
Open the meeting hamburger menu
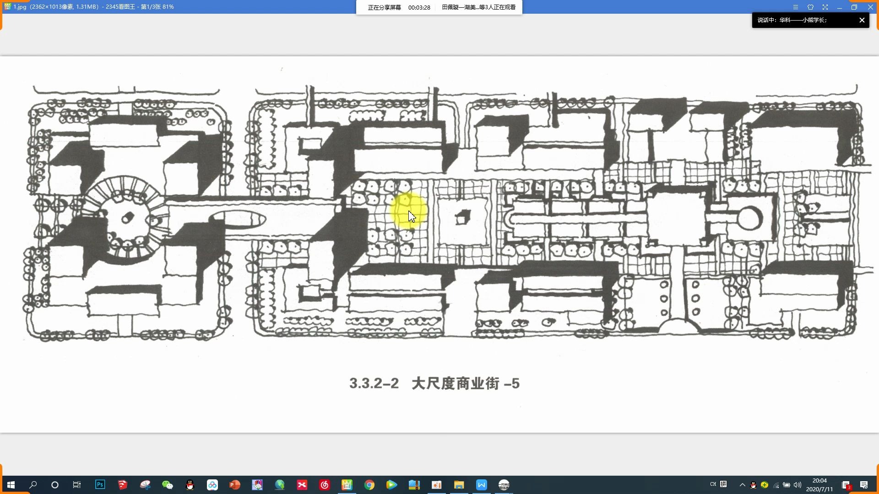pyautogui.click(x=795, y=7)
